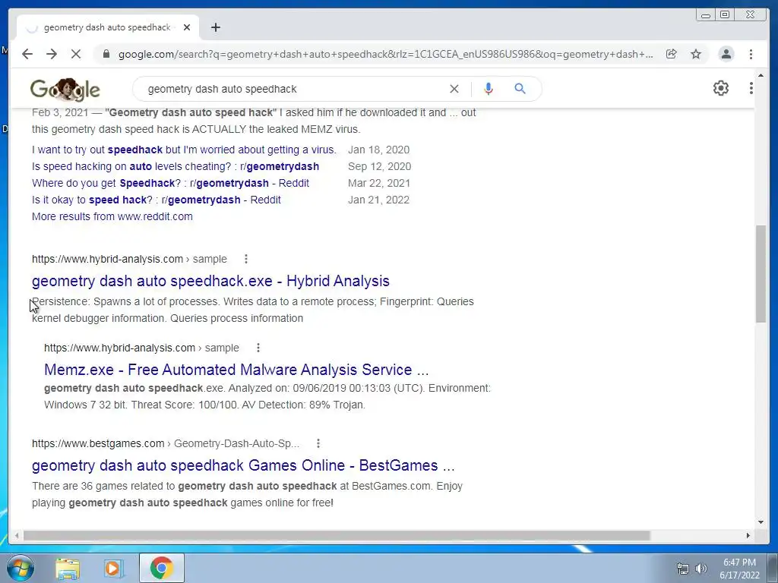The height and width of the screenshot is (583, 778).
Task: Open More results from www.reddit.com
Action: click(x=112, y=216)
